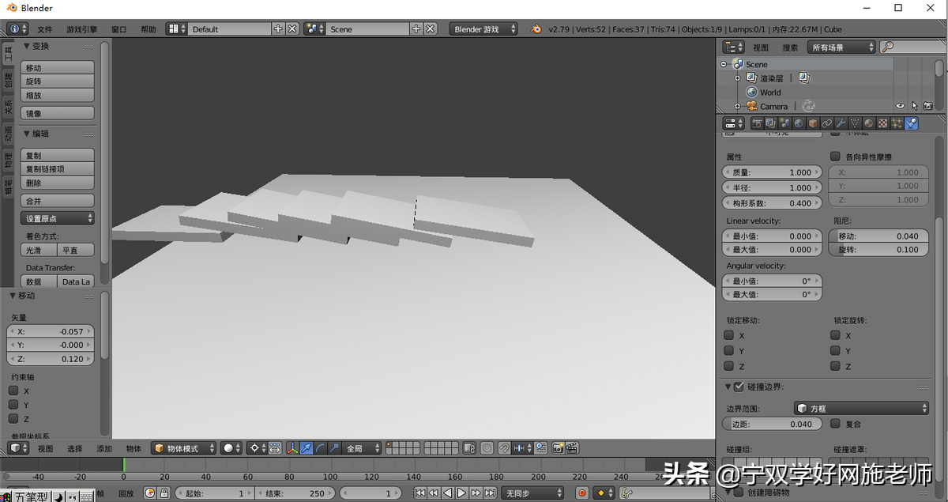Image resolution: width=948 pixels, height=502 pixels.
Task: Click the Flat shading button
Action: [76, 250]
